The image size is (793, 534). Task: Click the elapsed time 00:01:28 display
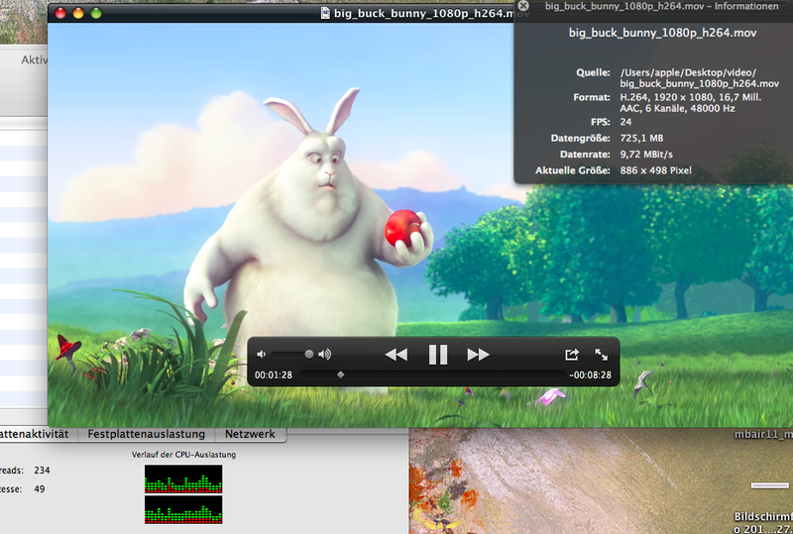[273, 375]
